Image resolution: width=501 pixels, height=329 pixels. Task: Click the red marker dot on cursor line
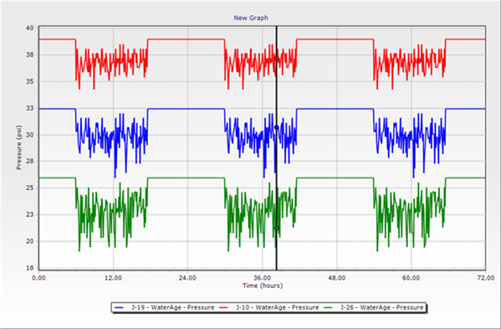coord(276,59)
